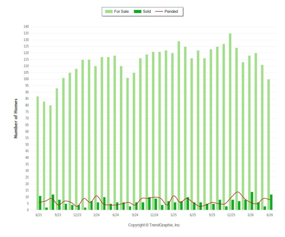Click the dark green Sold legend swatch
The image size is (285, 237).
[x=137, y=11]
